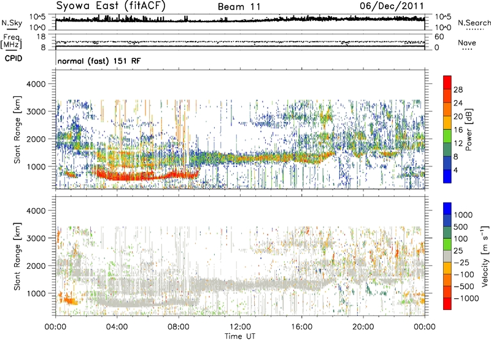Click the noise panel with the black sky-noise trace

click(x=240, y=22)
